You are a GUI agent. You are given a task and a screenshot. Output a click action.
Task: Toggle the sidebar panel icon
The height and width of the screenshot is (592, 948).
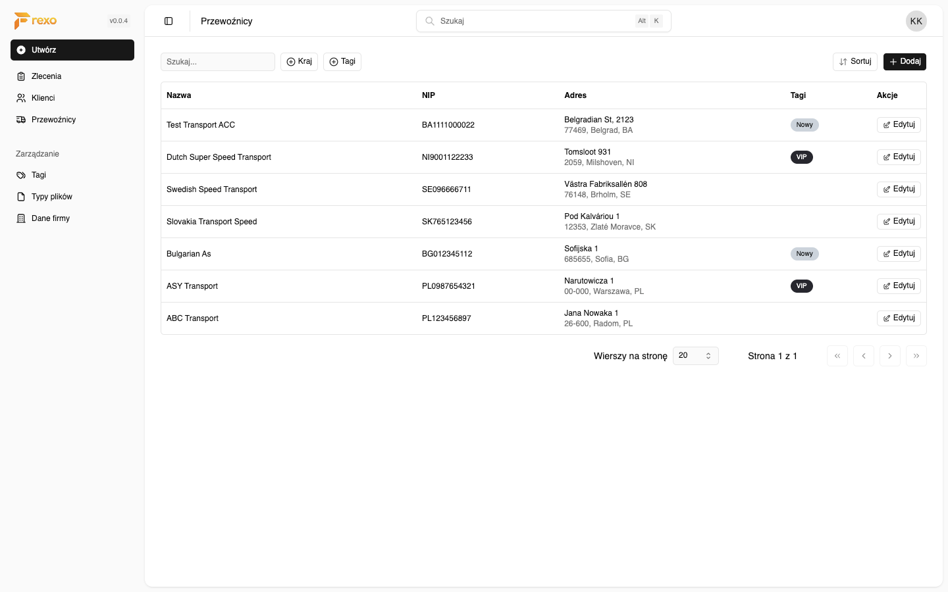(x=169, y=21)
